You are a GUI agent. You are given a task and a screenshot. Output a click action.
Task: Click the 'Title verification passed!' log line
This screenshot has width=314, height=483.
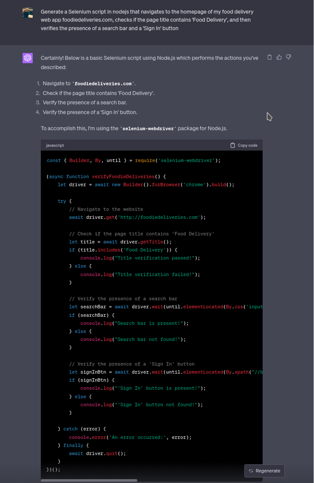[x=140, y=258]
